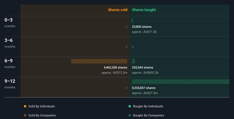The image size is (234, 119).
Task: Click the zero shares sold in 9–12 months
Action: [x=127, y=88]
